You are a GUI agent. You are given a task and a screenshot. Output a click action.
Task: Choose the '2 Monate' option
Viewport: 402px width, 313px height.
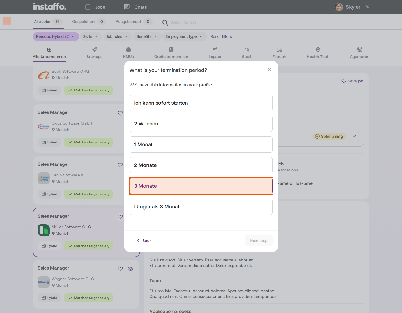(x=201, y=165)
